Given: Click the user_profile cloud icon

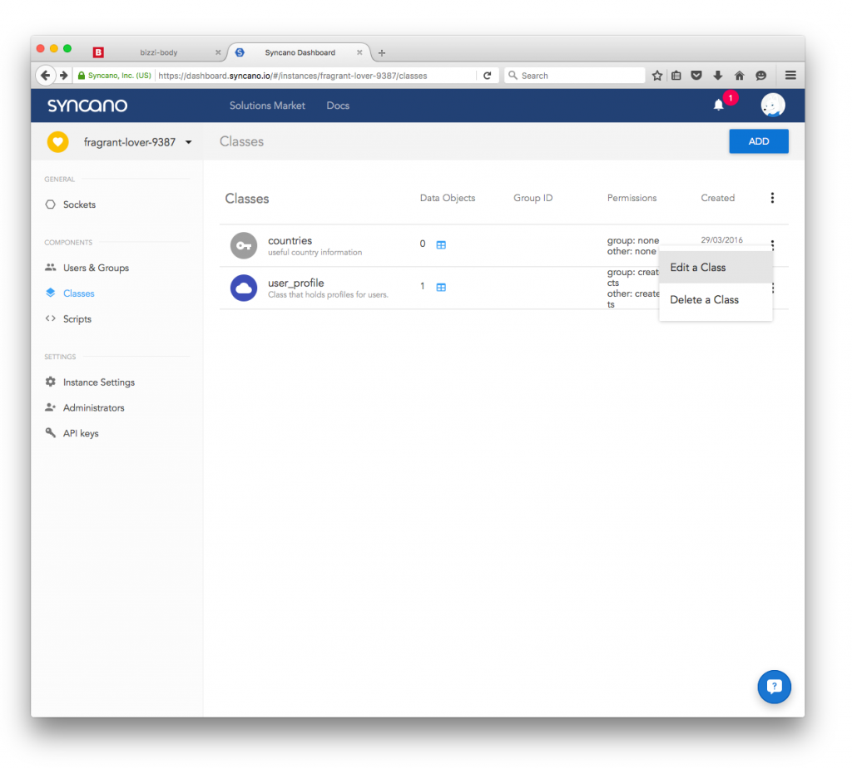Looking at the screenshot, I should (244, 288).
